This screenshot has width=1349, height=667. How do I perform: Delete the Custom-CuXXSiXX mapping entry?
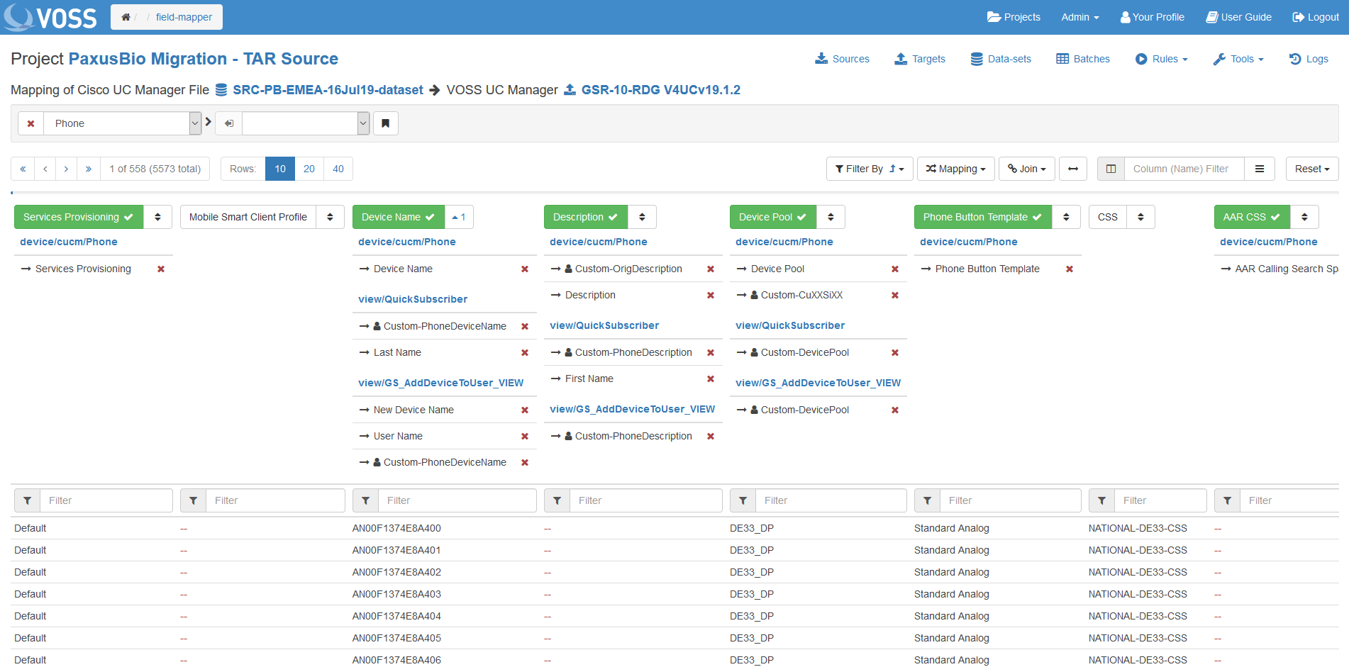click(x=894, y=296)
